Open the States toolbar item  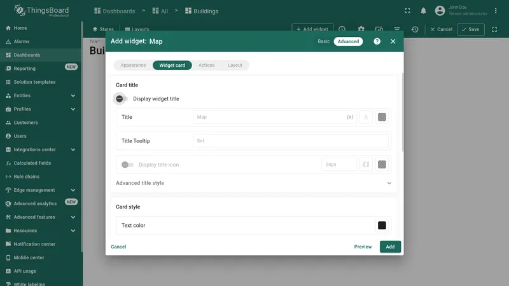pos(103,29)
